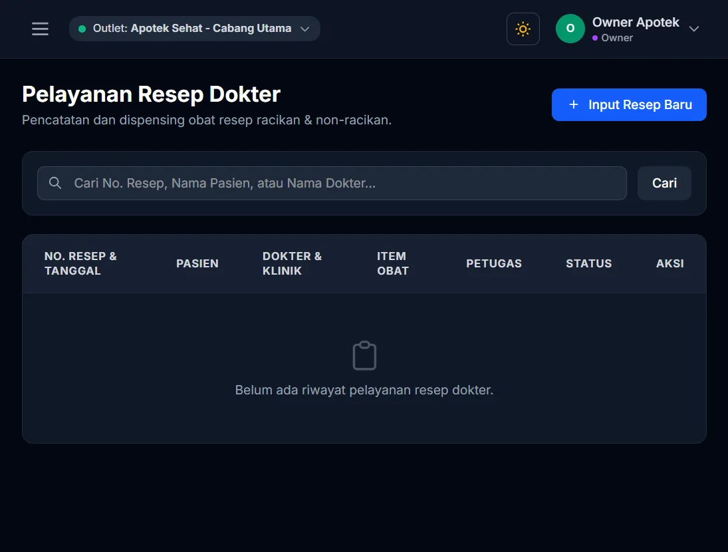Click Input Resep Baru button
This screenshot has height=552, width=728.
[x=629, y=104]
